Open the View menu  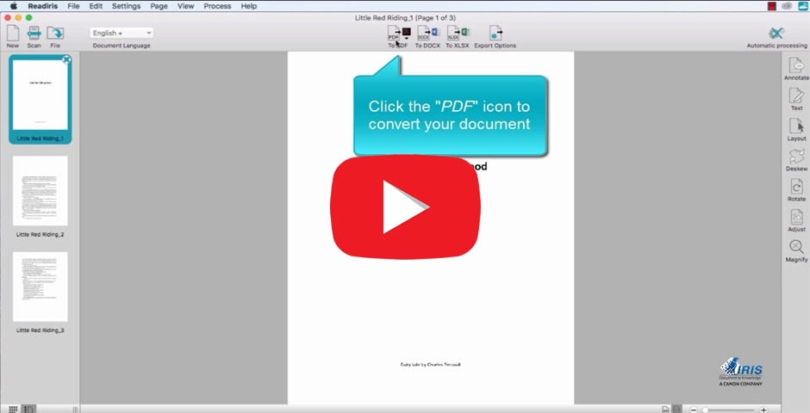tap(185, 6)
